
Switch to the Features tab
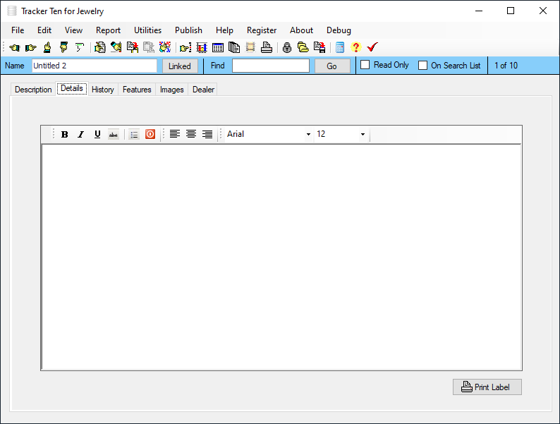[x=137, y=90]
